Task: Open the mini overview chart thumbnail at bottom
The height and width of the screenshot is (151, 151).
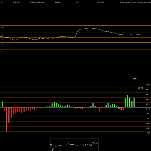Action: coord(75,145)
